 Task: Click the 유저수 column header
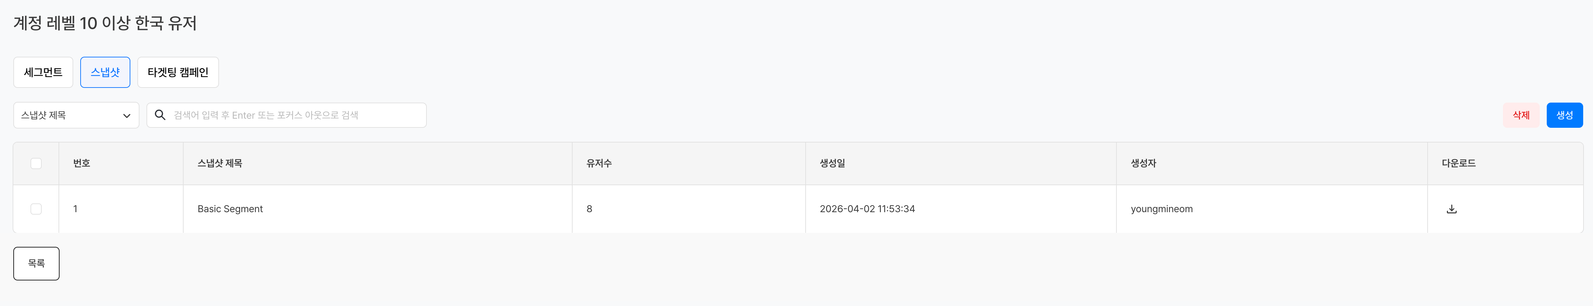coord(599,163)
